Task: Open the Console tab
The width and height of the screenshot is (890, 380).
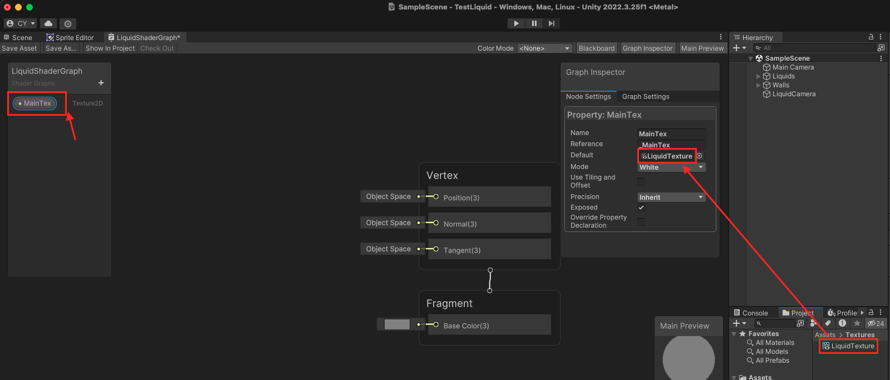Action: [751, 313]
